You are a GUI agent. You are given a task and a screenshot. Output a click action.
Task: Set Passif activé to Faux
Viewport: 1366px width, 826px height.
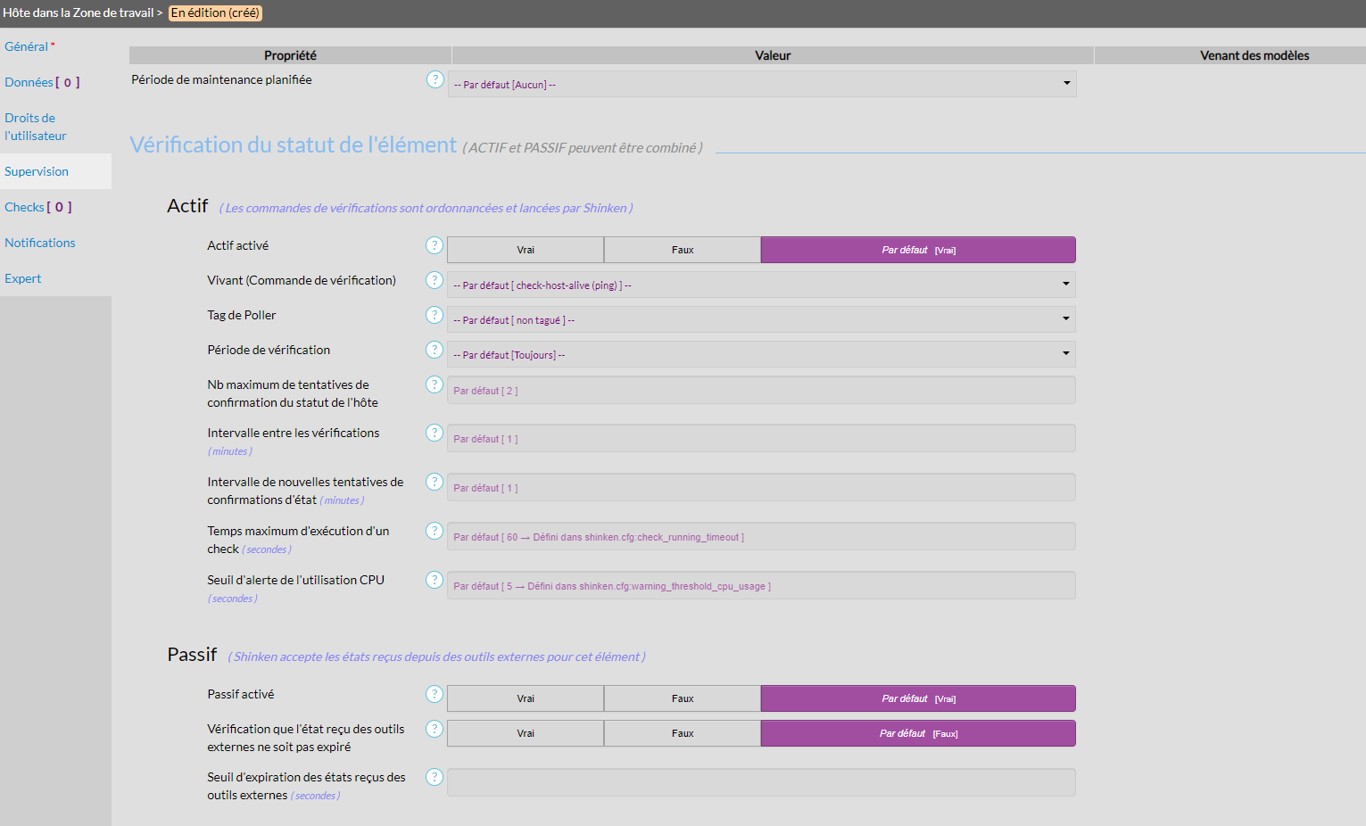click(x=683, y=698)
